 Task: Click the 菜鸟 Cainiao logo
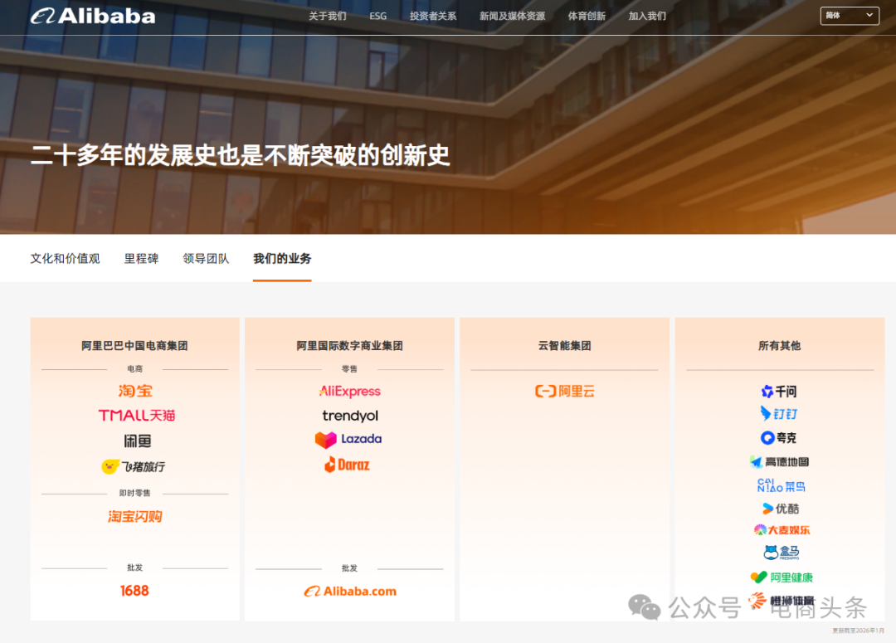[x=782, y=486]
